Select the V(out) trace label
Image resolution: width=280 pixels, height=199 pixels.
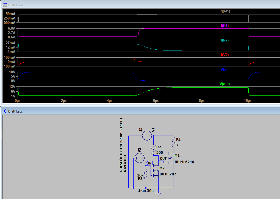pyautogui.click(x=224, y=84)
